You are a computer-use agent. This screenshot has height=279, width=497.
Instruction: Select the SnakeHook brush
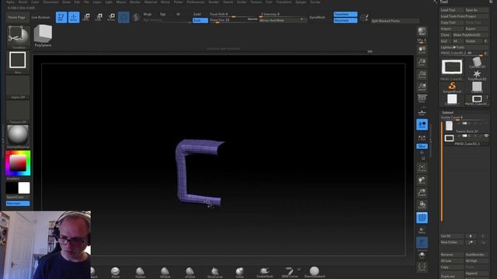(264, 272)
